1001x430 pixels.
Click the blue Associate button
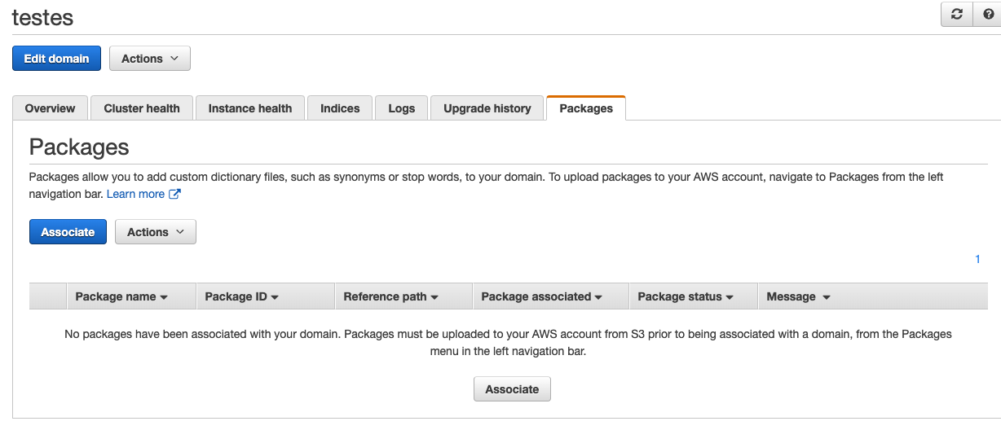(68, 232)
